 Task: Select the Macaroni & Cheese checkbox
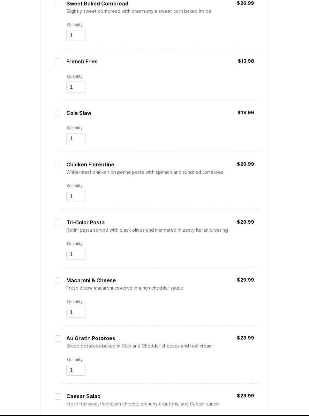coord(58,281)
